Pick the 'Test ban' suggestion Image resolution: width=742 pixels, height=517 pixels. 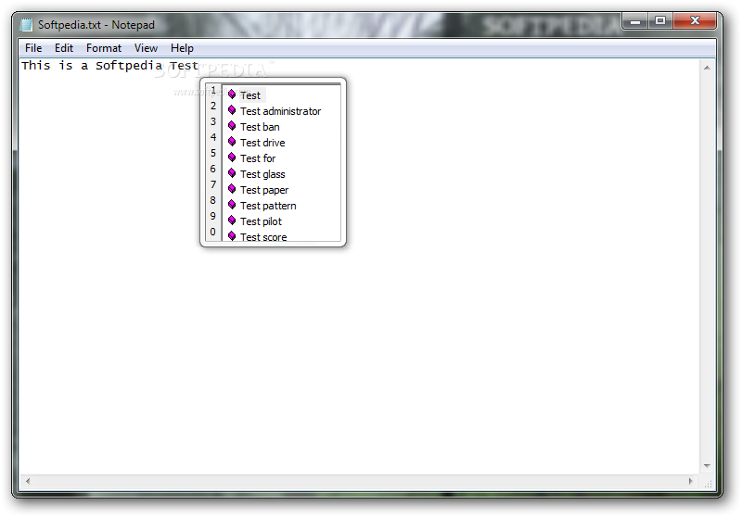click(x=260, y=127)
